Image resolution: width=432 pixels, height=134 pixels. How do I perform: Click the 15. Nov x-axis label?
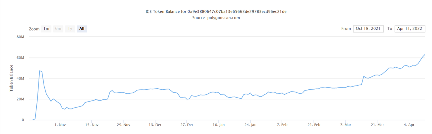(92, 125)
